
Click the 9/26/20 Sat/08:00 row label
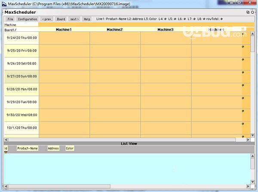(22, 64)
